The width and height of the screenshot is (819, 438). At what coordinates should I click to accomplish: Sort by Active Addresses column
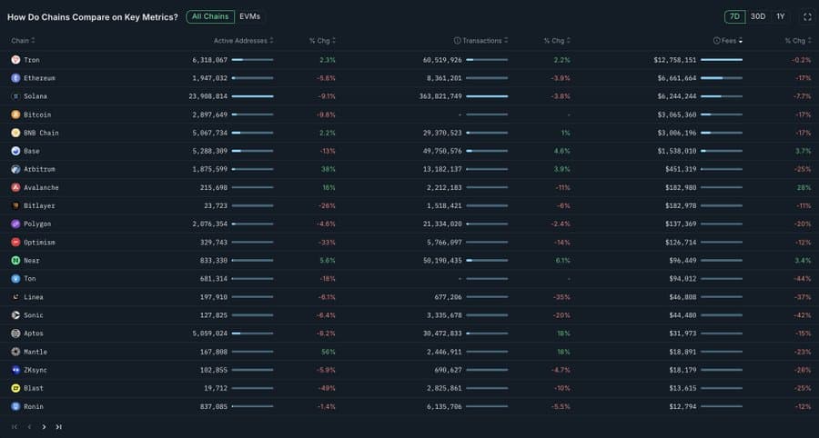click(x=240, y=41)
